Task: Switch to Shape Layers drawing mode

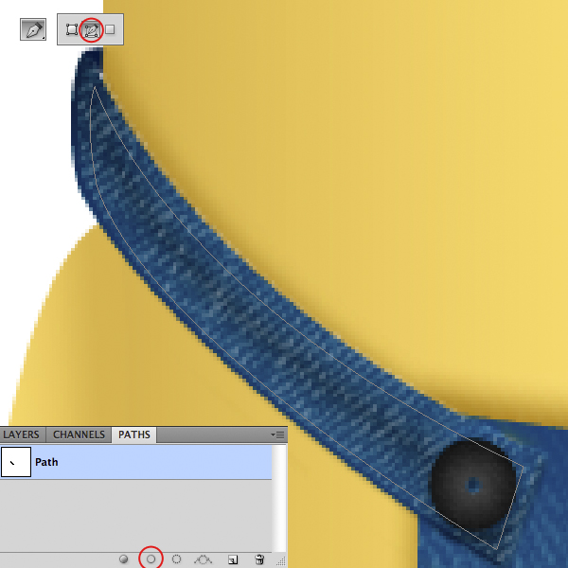Action: tap(72, 30)
